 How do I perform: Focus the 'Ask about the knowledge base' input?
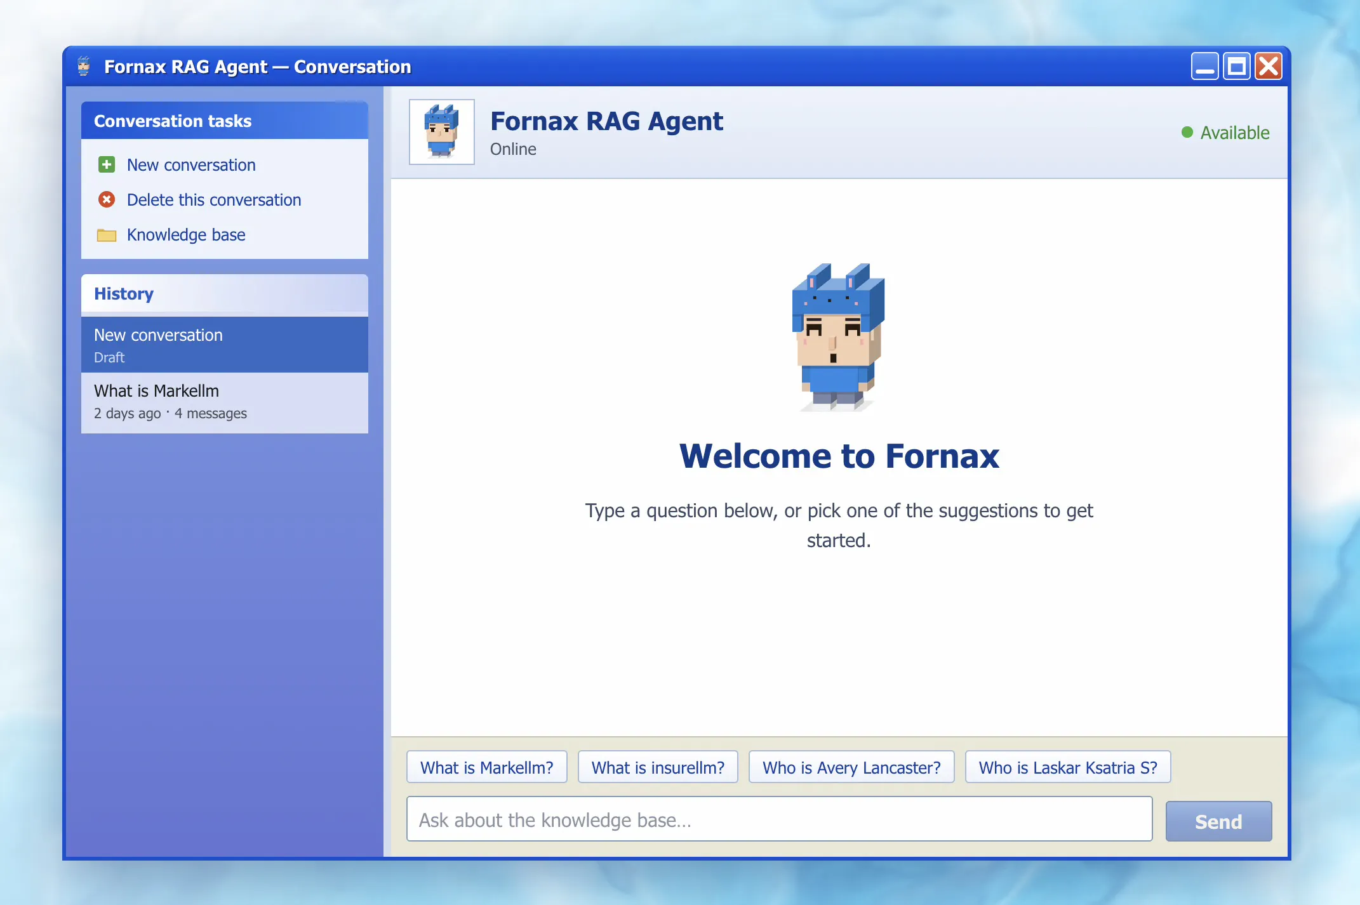coord(780,819)
